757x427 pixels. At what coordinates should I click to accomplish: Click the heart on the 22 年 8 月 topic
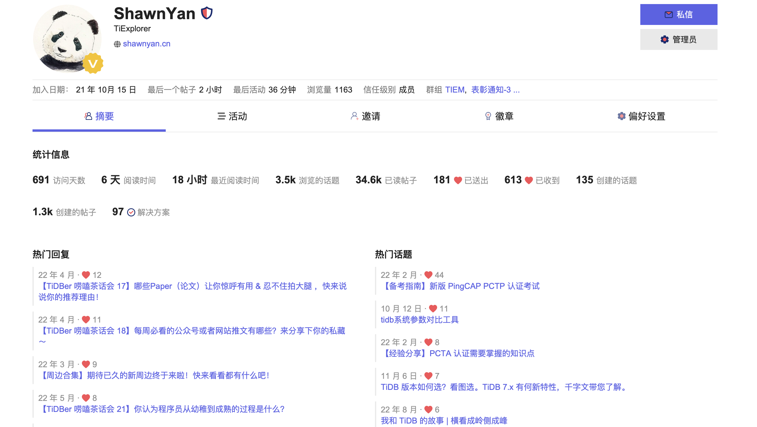(x=428, y=409)
